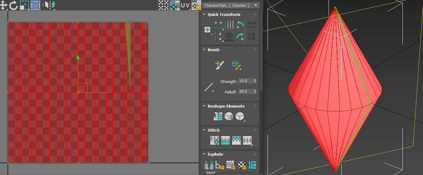The image size is (423, 175).
Task: Collapse the Explode rollout
Action: 204,154
